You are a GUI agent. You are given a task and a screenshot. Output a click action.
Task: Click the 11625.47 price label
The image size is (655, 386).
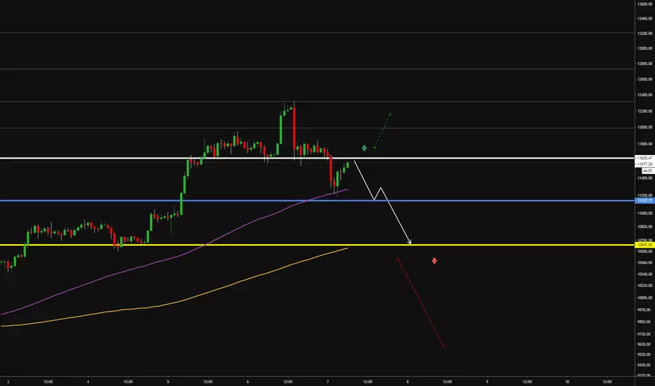click(x=644, y=158)
